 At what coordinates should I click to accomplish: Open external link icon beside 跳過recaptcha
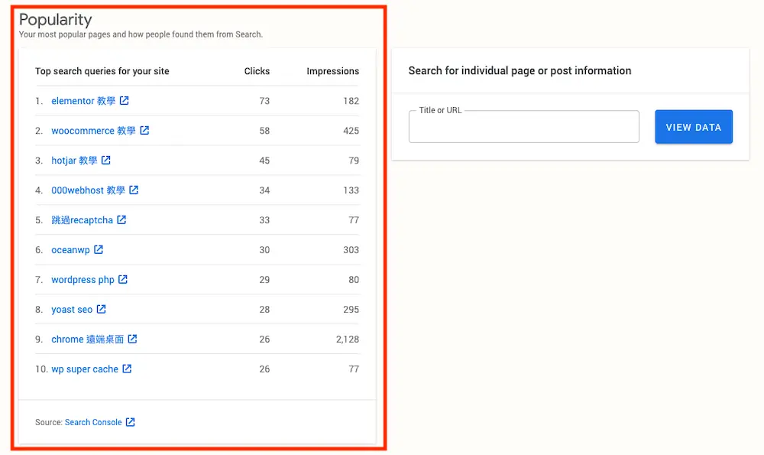coord(121,219)
